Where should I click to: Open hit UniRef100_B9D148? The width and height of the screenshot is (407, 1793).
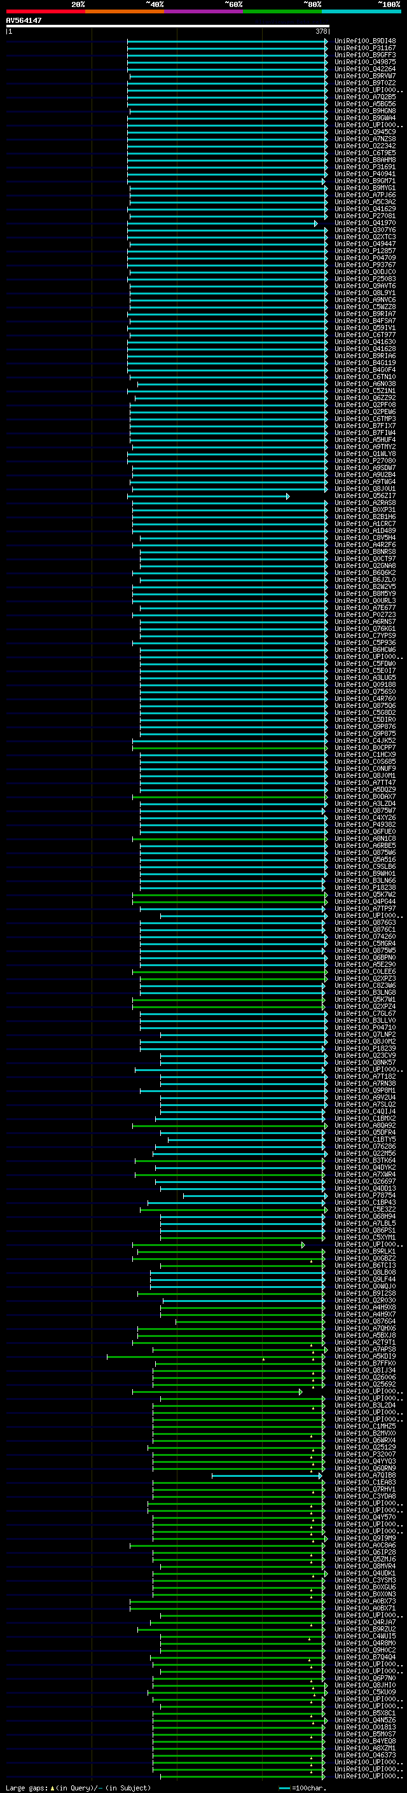click(x=365, y=41)
